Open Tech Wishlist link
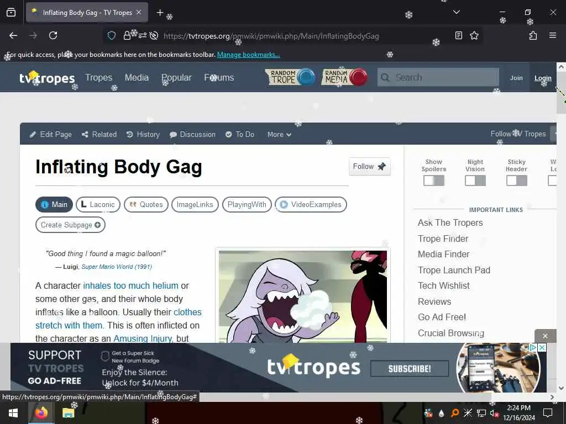 (x=444, y=285)
